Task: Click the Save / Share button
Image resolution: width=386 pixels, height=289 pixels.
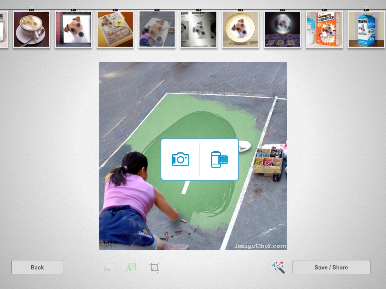Action: click(x=331, y=267)
